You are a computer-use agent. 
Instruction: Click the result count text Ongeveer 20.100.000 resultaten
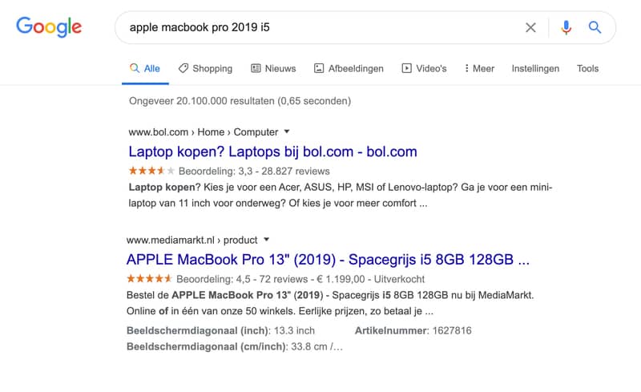point(240,101)
